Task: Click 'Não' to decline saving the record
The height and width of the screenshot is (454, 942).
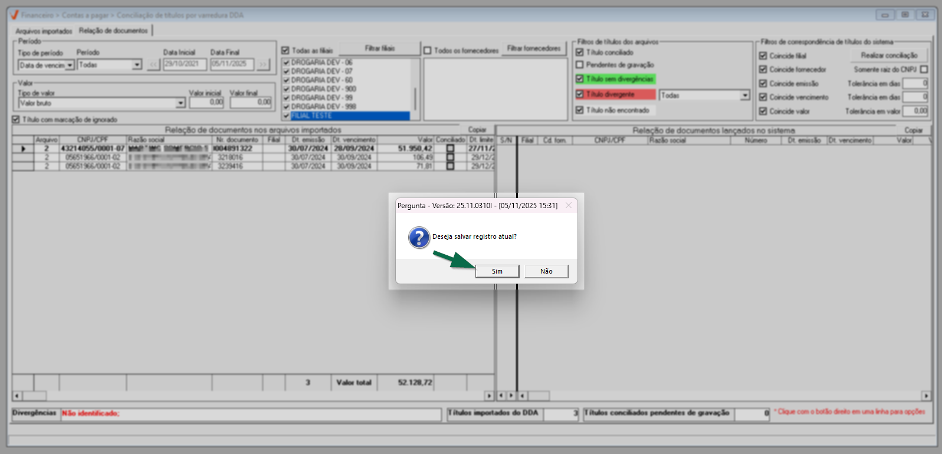Action: click(x=546, y=271)
